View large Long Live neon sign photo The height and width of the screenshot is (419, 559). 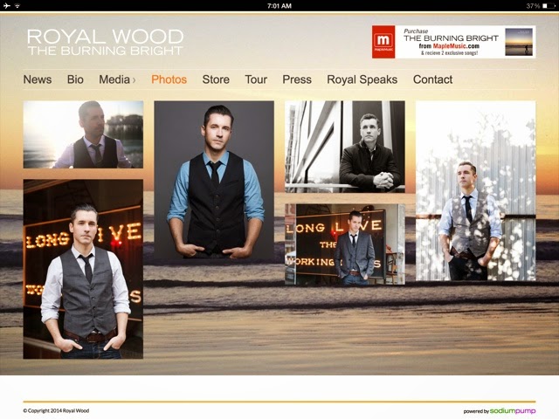click(x=83, y=269)
